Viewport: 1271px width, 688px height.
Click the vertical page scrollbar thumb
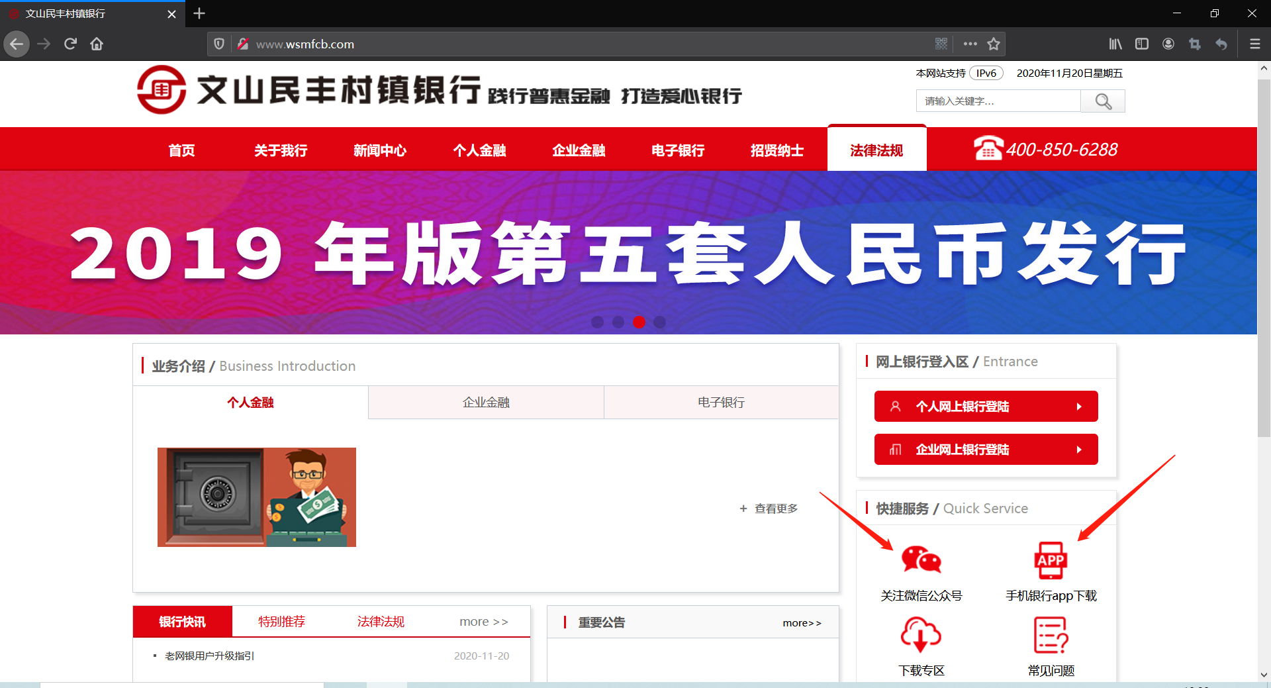click(x=1264, y=258)
